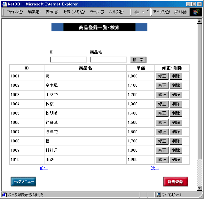Click the アドレス(D) address bar label
204x199 pixels.
(161, 12)
